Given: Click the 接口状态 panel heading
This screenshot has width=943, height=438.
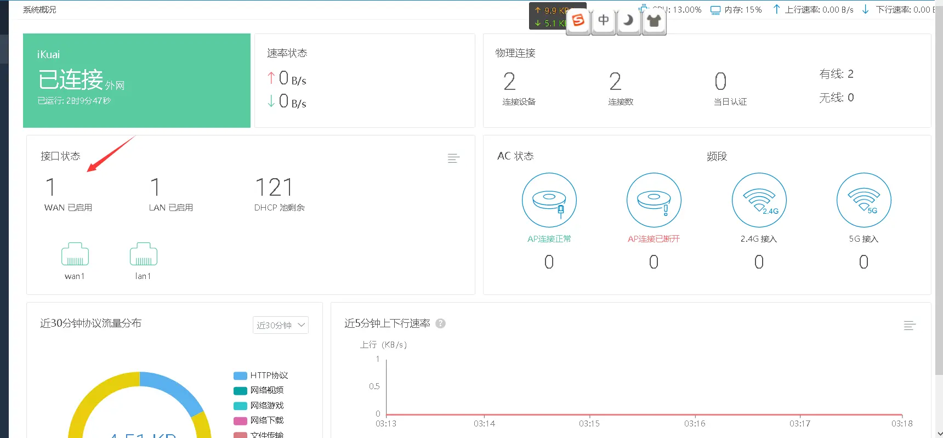Looking at the screenshot, I should [x=60, y=156].
